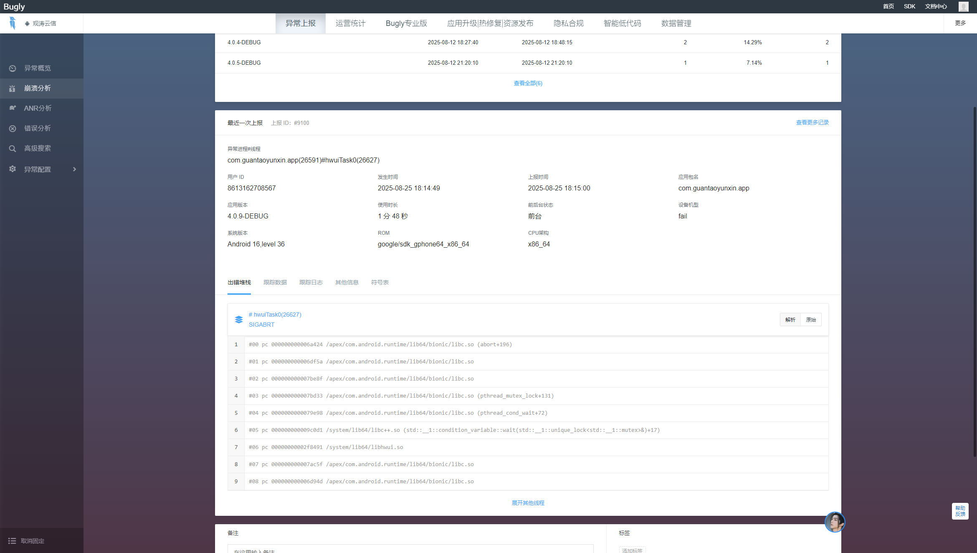
Task: Click the ANR分析 sidebar icon
Action: click(x=13, y=108)
